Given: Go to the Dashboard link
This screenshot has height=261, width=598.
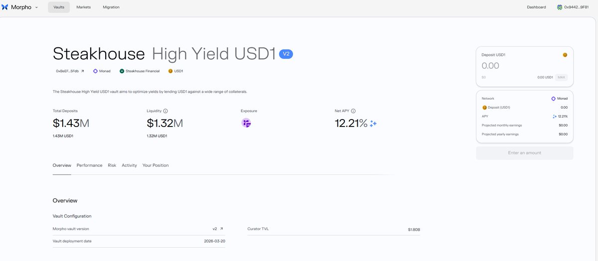Looking at the screenshot, I should 536,7.
